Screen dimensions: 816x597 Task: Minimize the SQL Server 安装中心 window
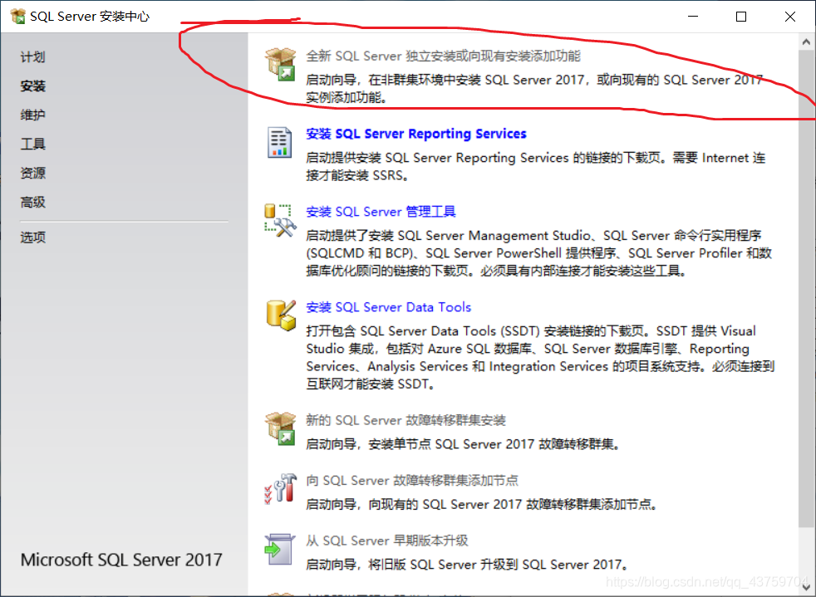pyautogui.click(x=693, y=16)
